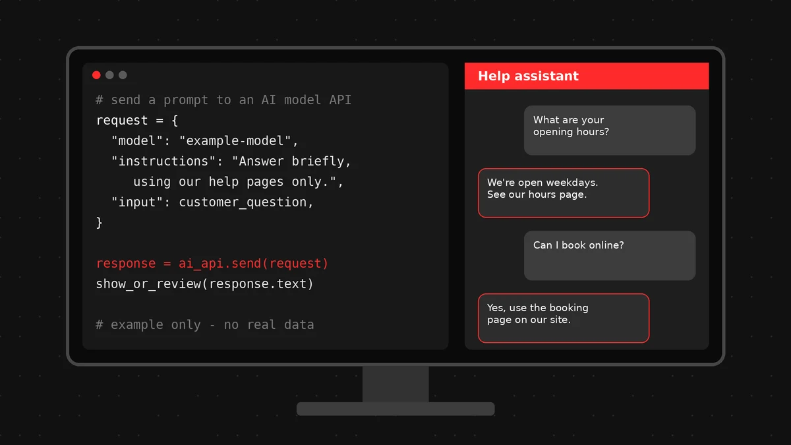Click the "# send a prompt to an AI model API" comment
The width and height of the screenshot is (791, 445).
[x=223, y=100]
